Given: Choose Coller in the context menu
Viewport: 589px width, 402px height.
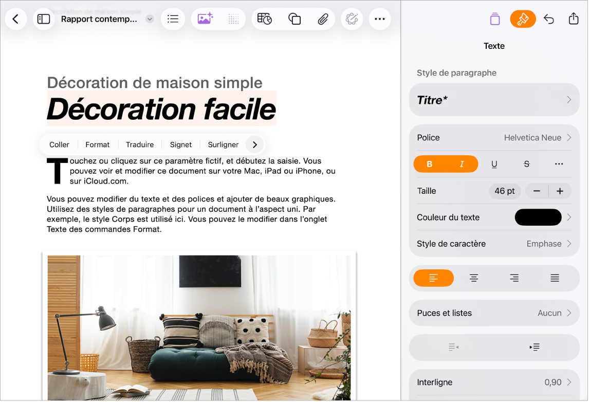Looking at the screenshot, I should [x=59, y=145].
